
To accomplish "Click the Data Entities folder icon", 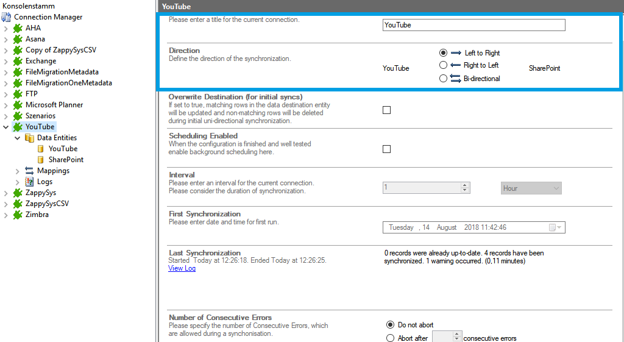I will (x=29, y=138).
